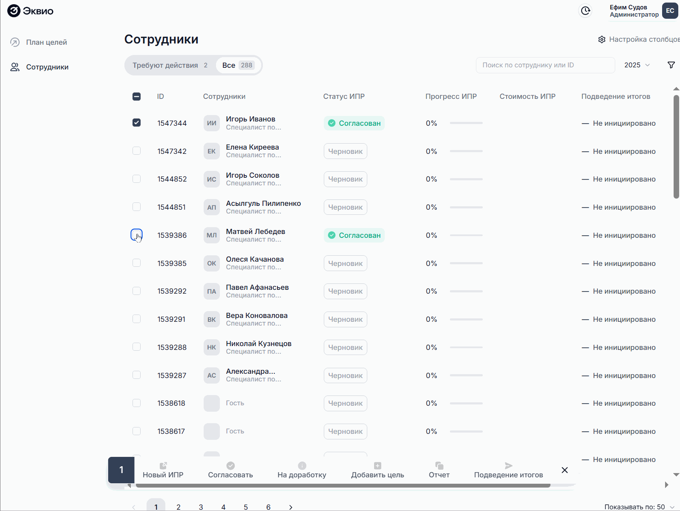This screenshot has height=511, width=680.
Task: Toggle the select-all checkbox in table header
Action: click(136, 96)
